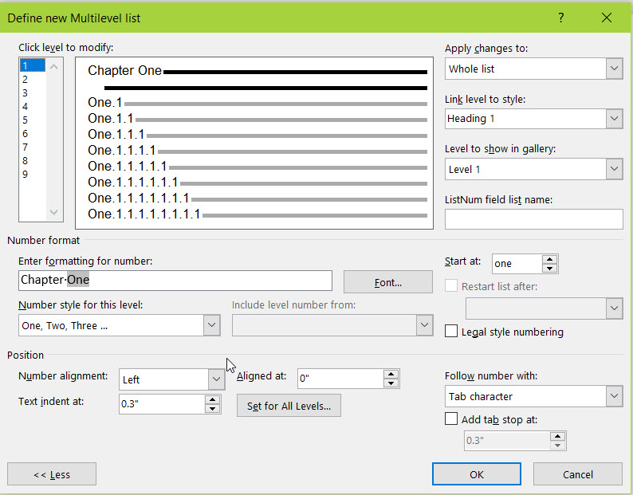Image resolution: width=633 pixels, height=495 pixels.
Task: Enable Legal style numbering
Action: click(x=451, y=331)
